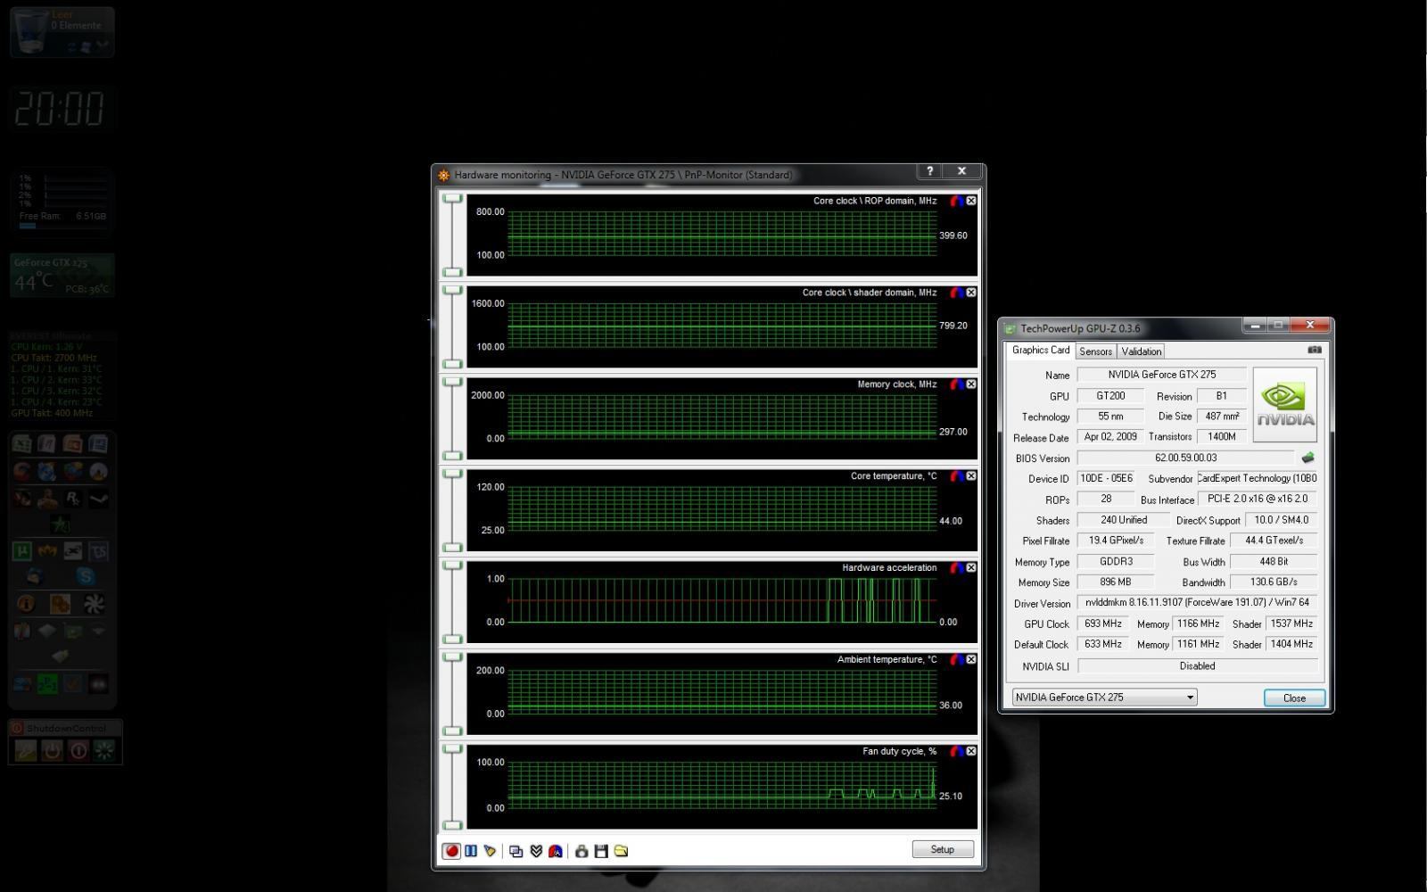The width and height of the screenshot is (1427, 892).
Task: Click the orange power icon in ShutdownControl gadget
Action: point(52,750)
